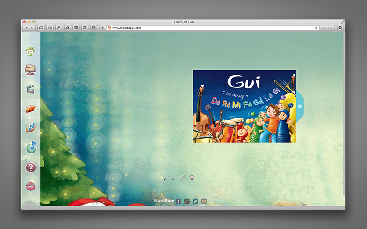Screen dimensions: 367x229
Task: Click the crossed-out globe toolbar button
Action: (x=67, y=28)
